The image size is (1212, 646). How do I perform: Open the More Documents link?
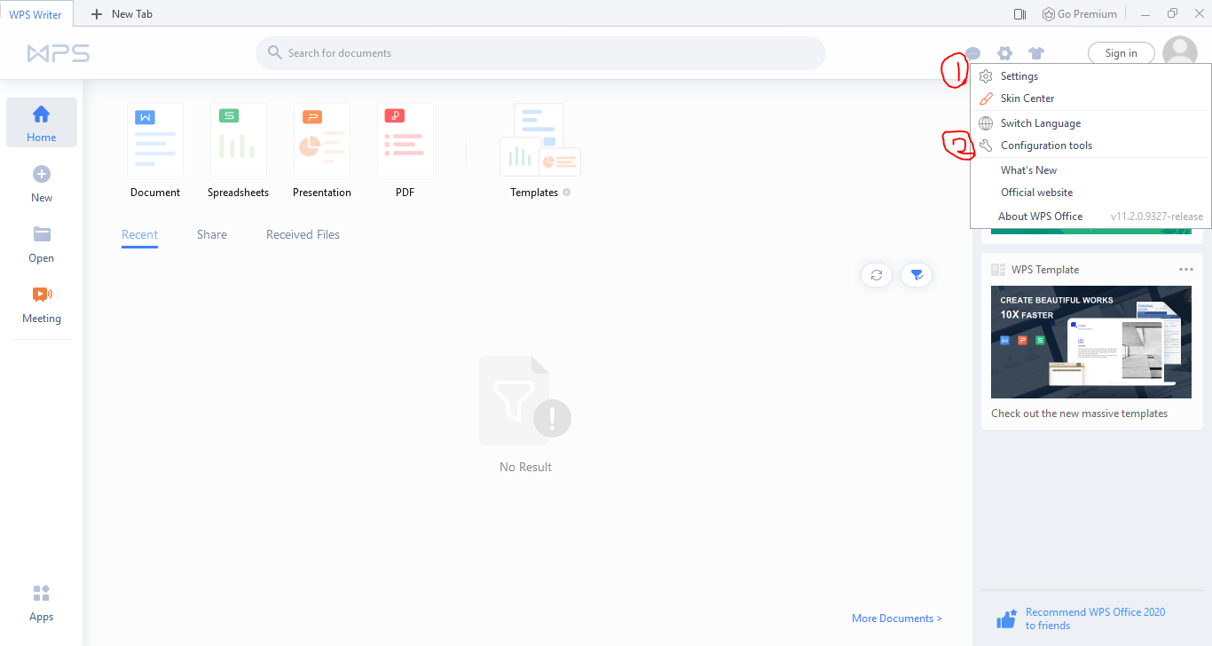897,618
